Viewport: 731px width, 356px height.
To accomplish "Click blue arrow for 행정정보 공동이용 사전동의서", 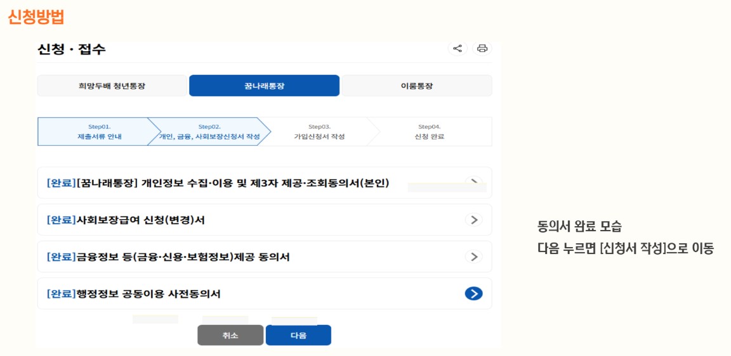I will tap(473, 294).
